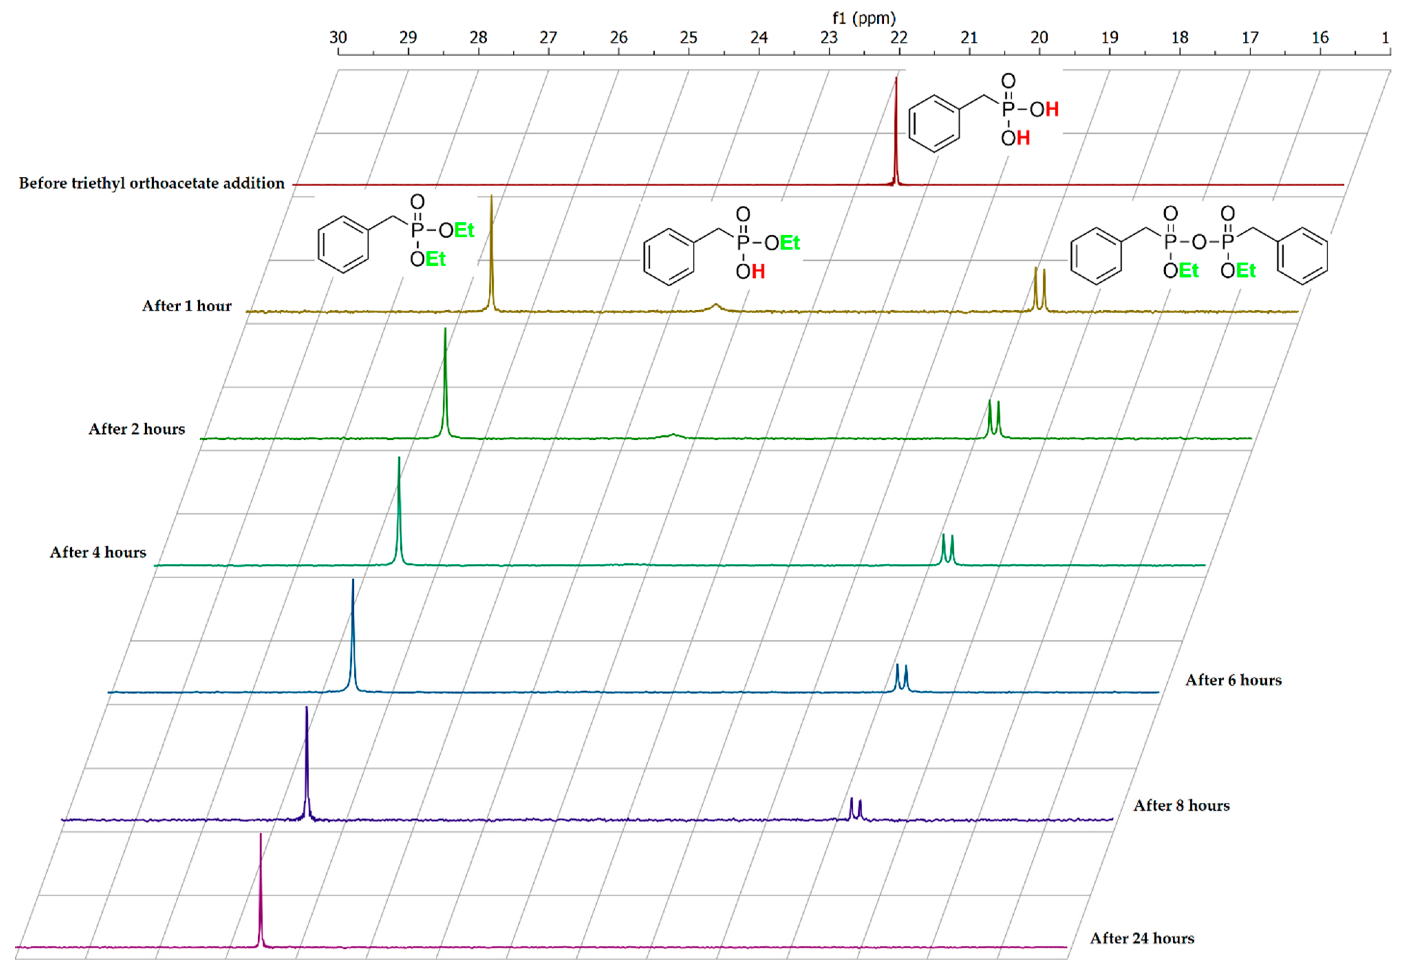Screen dimensions: 1407x972
Task: Click the green peak near 29 ppm
Action: tap(445, 377)
